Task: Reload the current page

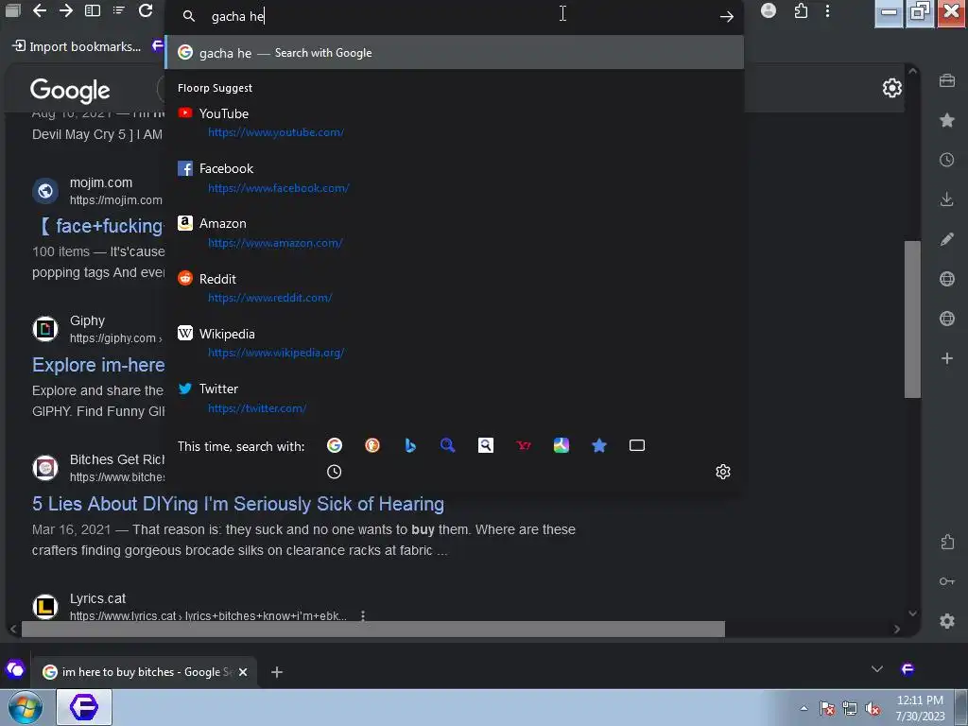Action: [x=146, y=10]
